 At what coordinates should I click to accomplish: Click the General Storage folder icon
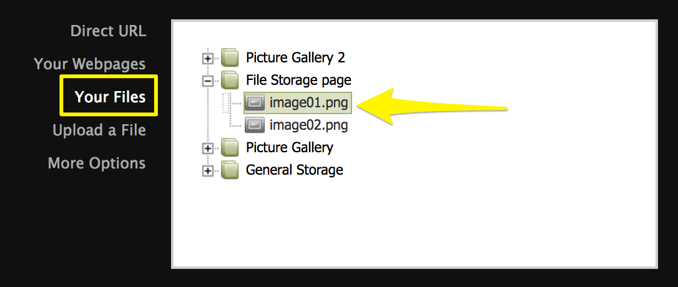point(230,170)
